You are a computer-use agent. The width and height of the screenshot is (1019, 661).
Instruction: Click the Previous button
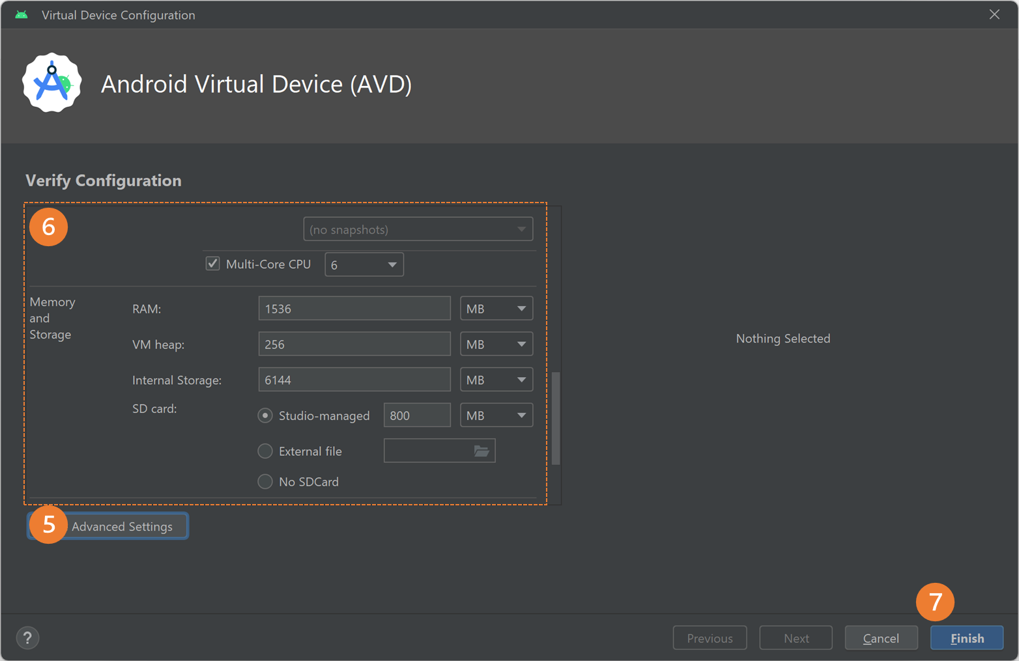click(x=710, y=638)
